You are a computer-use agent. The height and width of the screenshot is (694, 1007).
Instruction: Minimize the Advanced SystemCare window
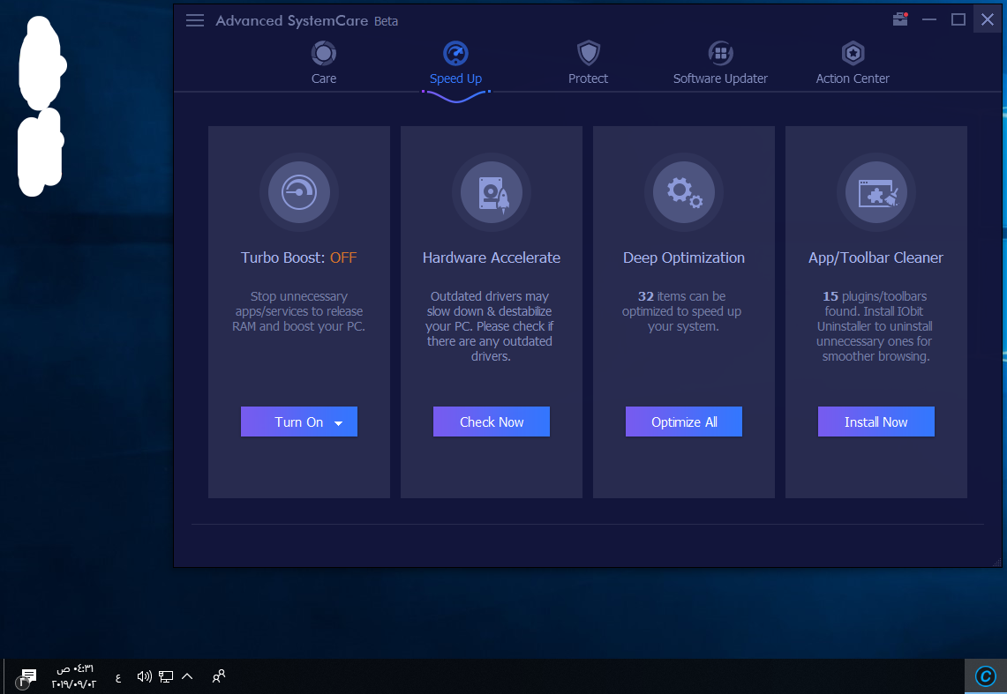coord(929,19)
